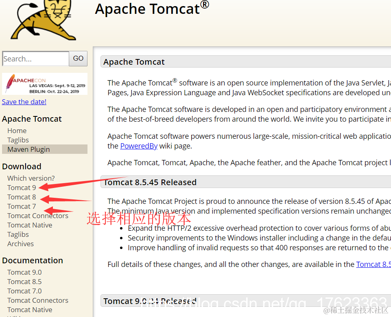Click the 'Improve handling of invalid requests' bullet
The width and height of the screenshot is (391, 317).
259,248
